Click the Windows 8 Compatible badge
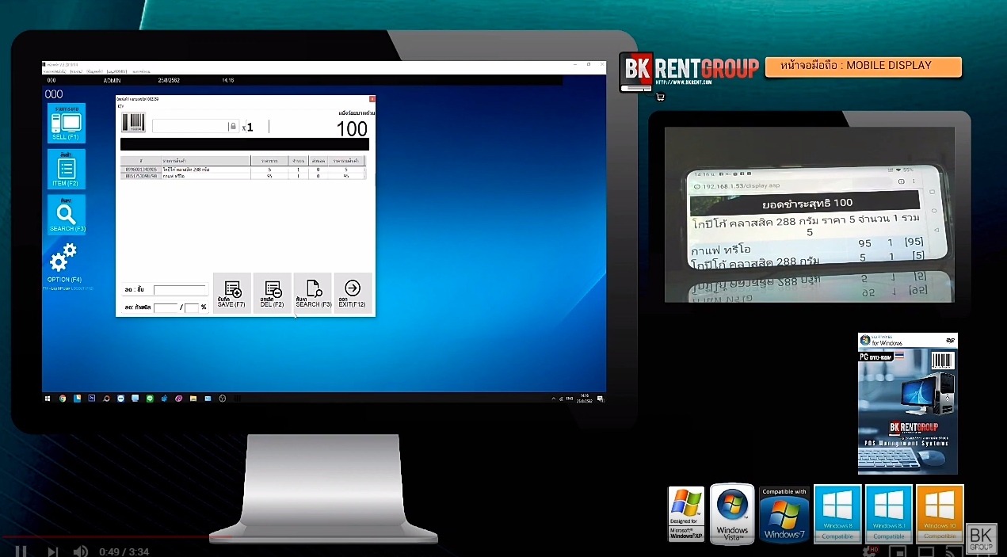Screen dimensions: 1007x557 [837, 513]
